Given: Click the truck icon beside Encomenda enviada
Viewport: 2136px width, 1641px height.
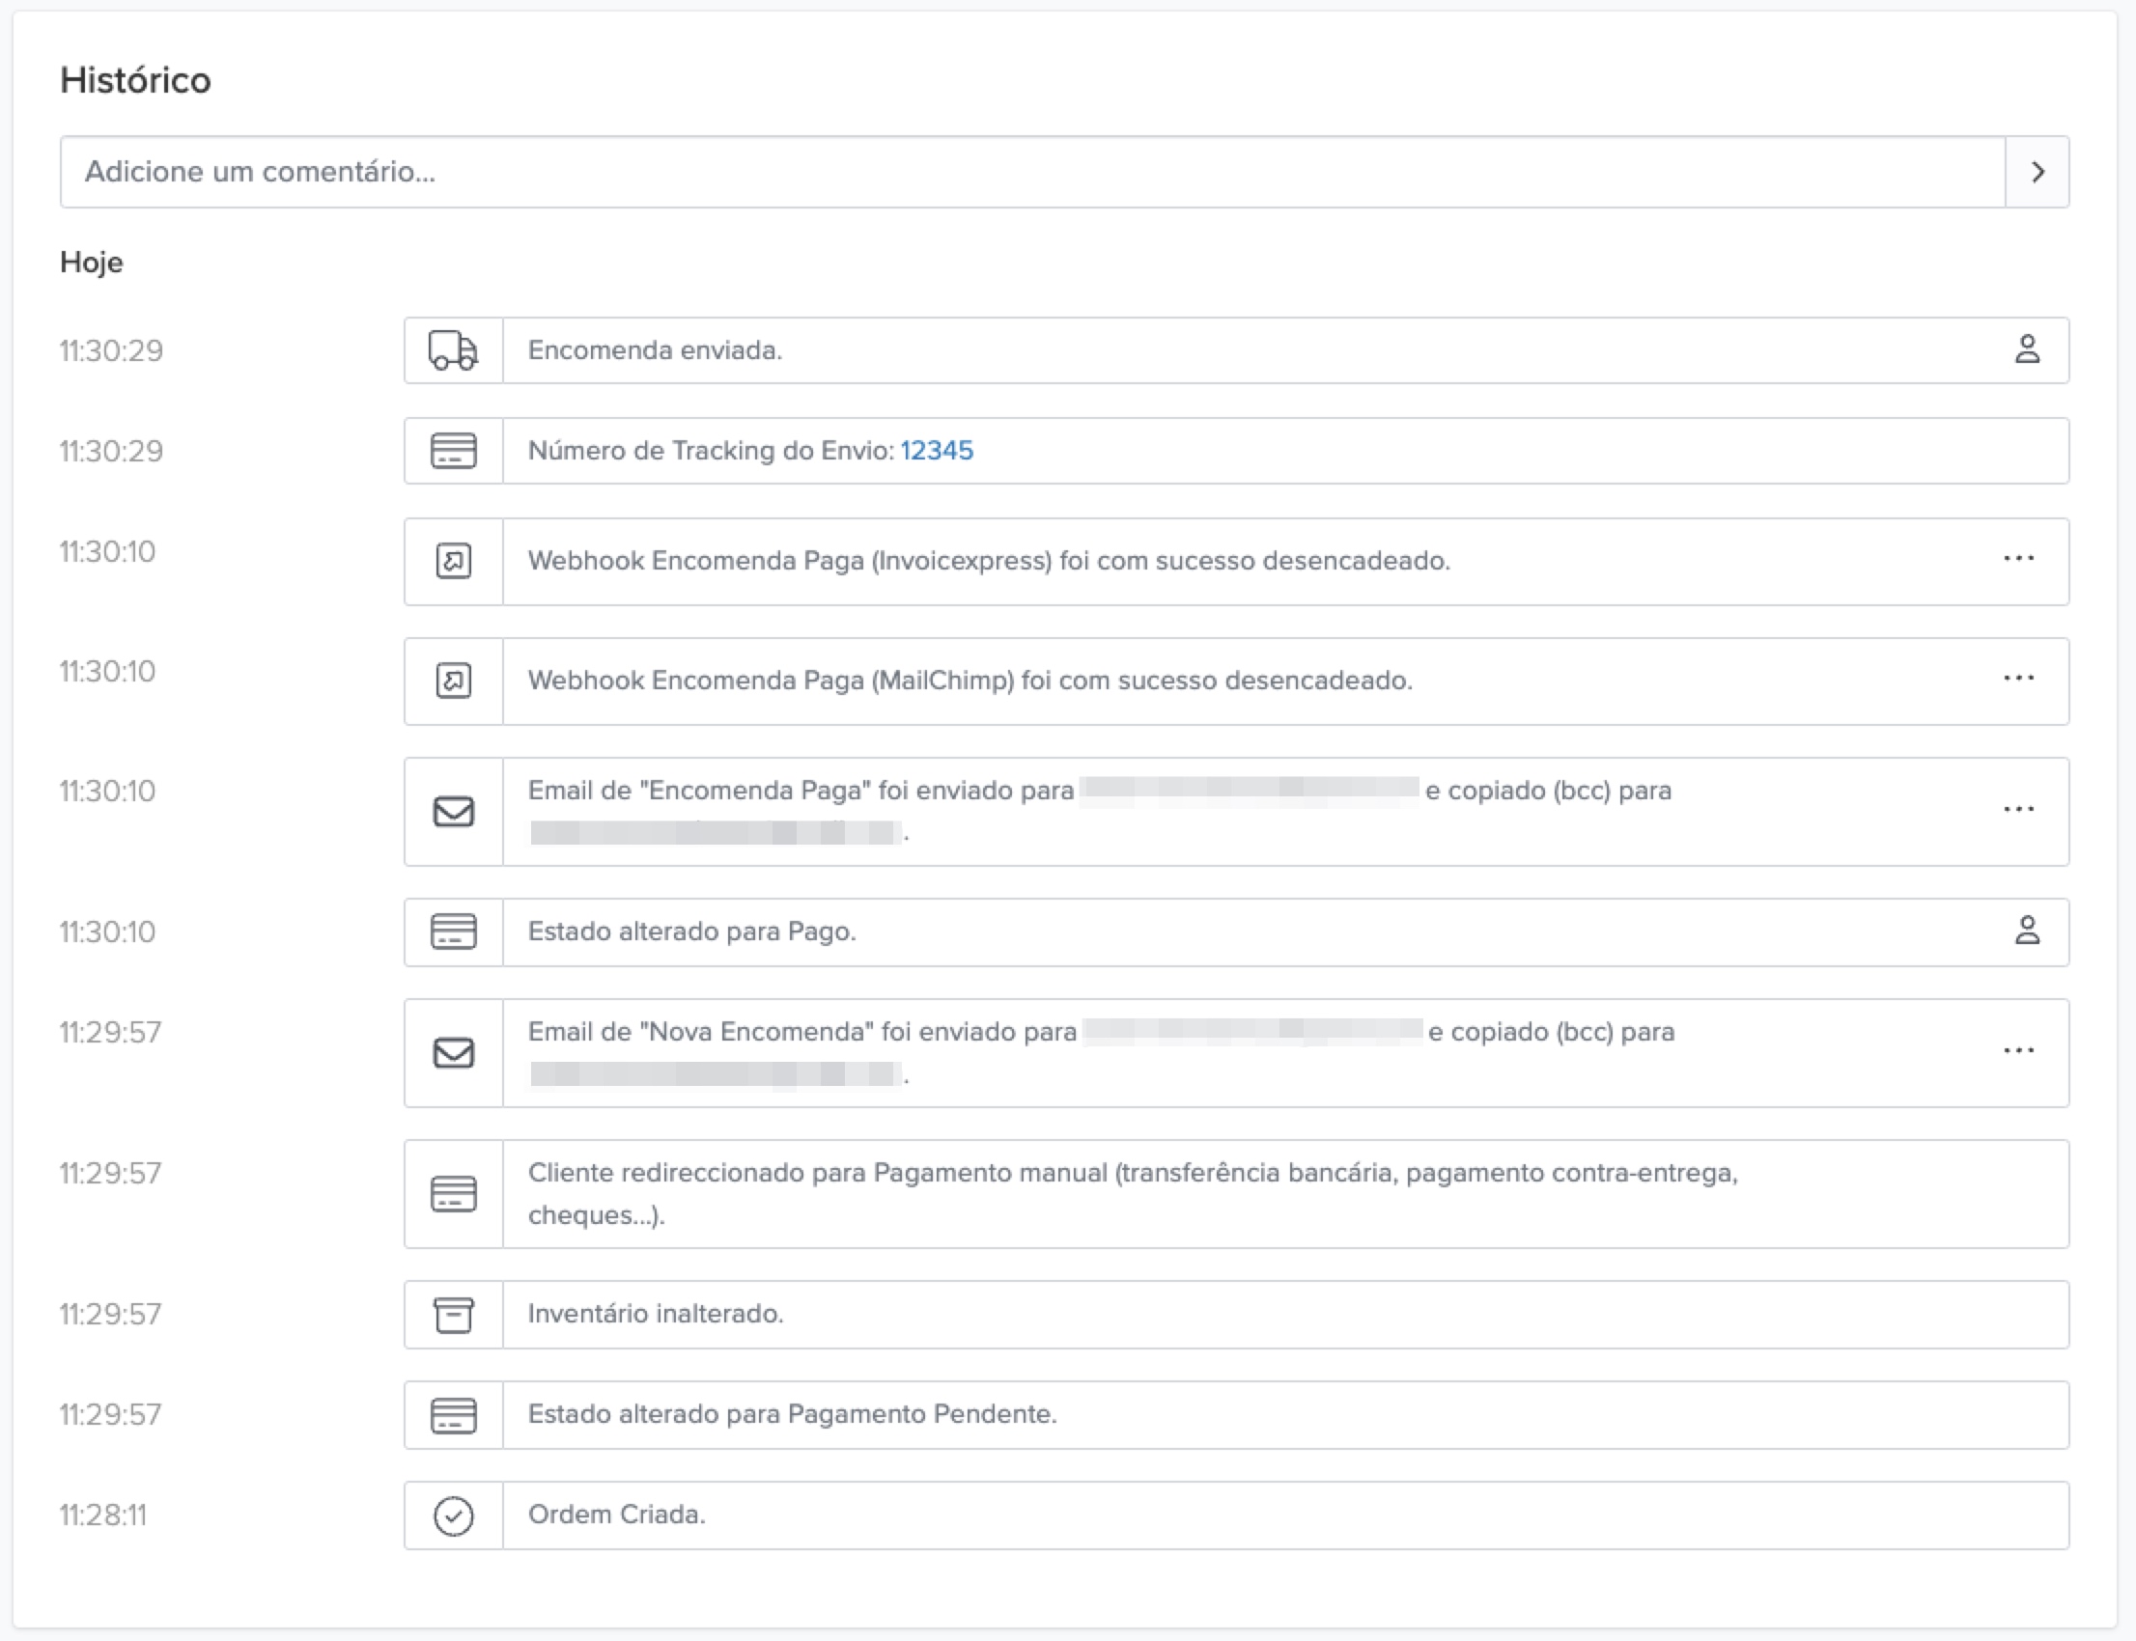Looking at the screenshot, I should click(x=454, y=349).
